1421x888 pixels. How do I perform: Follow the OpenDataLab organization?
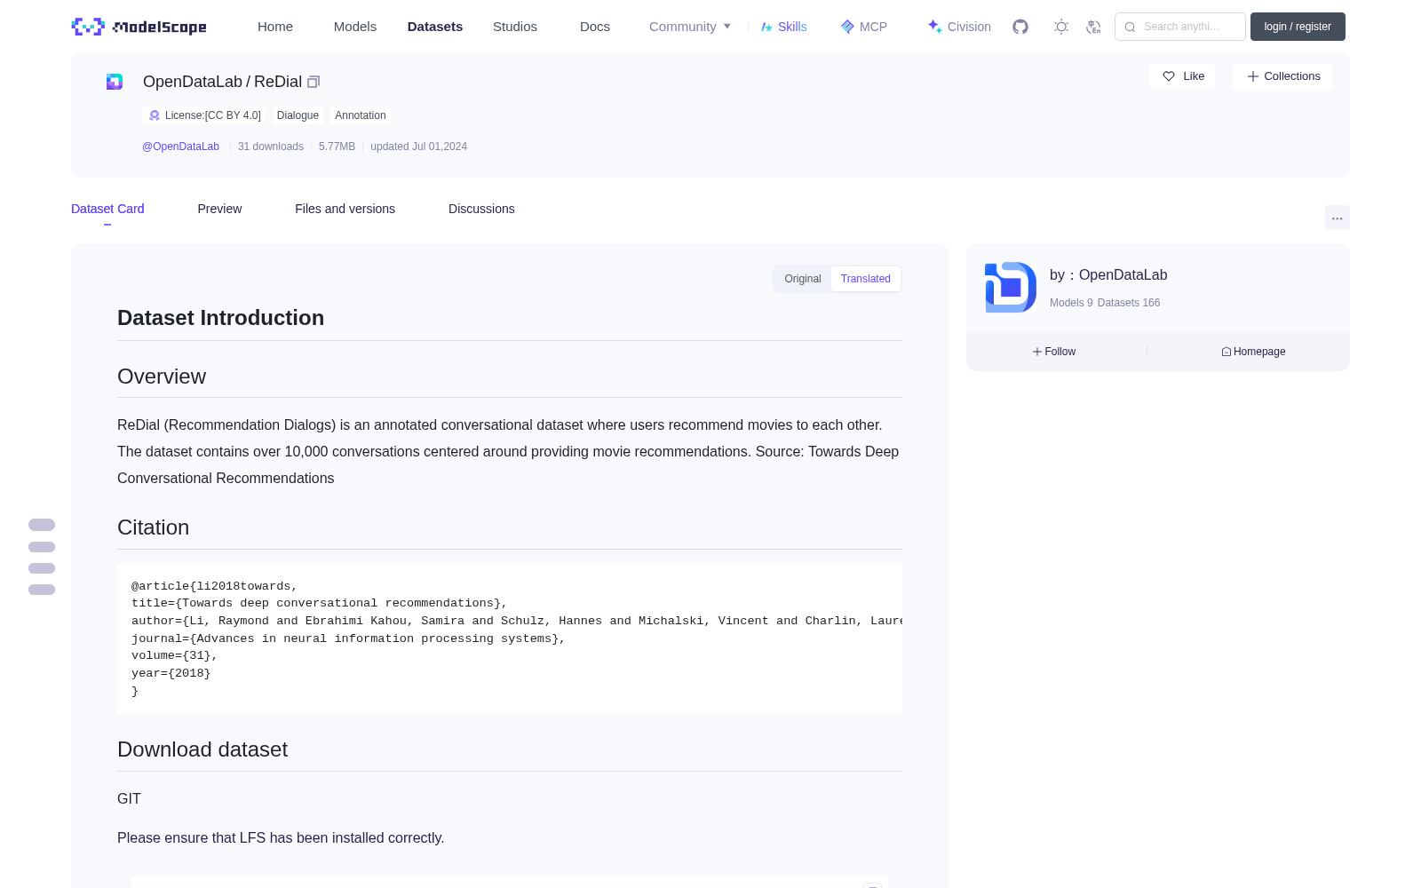point(1054,352)
